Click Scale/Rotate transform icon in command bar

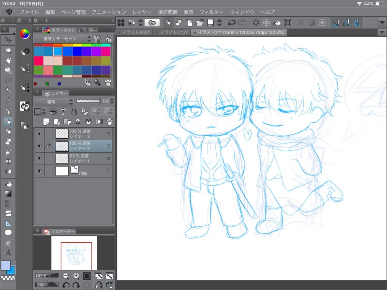(x=287, y=23)
